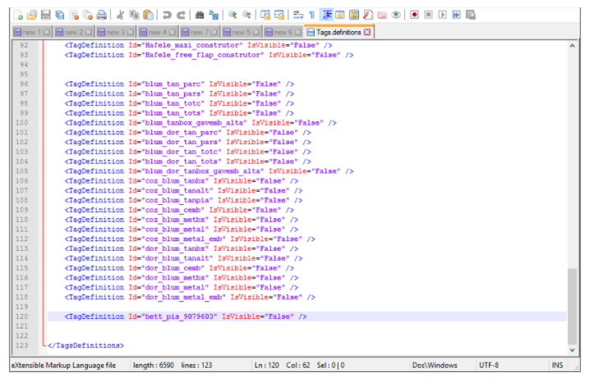
Task: Open the user defined language dialog
Action: [x=340, y=15]
